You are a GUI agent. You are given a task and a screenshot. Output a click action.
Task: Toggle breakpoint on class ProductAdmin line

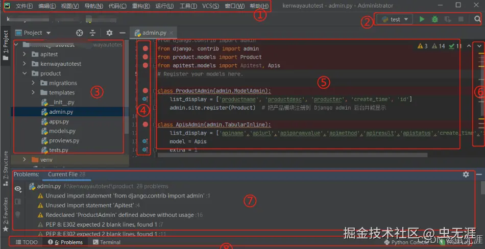tap(145, 91)
